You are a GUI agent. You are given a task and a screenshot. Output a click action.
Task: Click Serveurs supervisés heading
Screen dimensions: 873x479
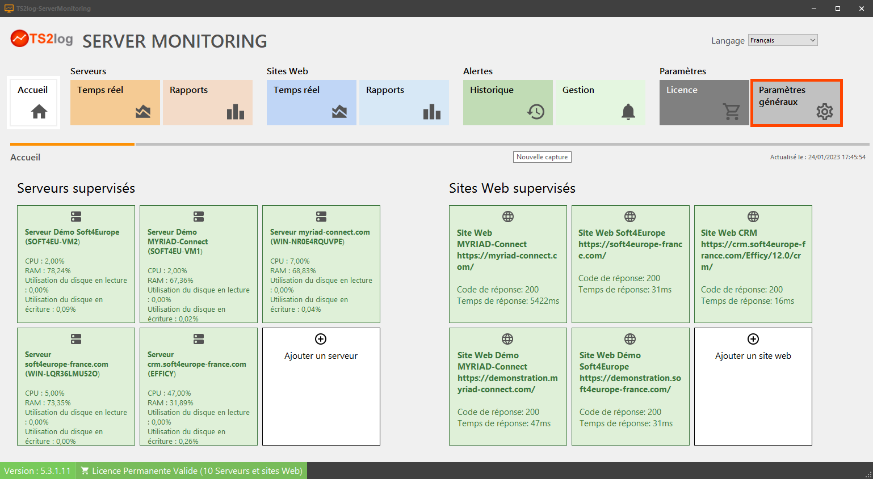[x=76, y=188]
